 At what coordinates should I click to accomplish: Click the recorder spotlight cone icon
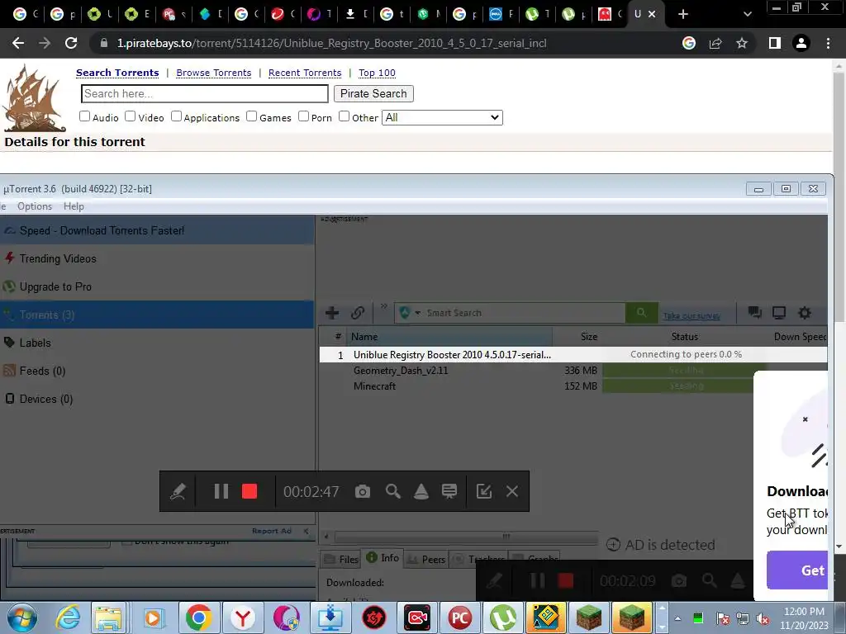tap(421, 491)
